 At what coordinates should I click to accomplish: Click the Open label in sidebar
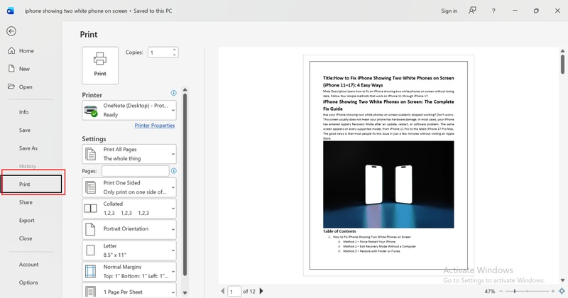pyautogui.click(x=26, y=87)
